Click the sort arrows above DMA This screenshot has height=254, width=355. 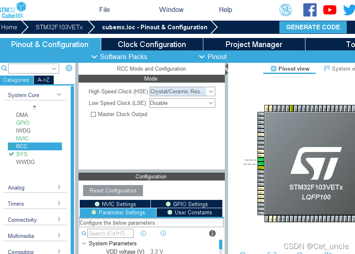tap(34, 107)
